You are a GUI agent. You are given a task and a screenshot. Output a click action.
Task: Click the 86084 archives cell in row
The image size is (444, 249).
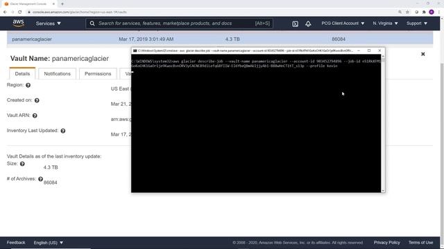[x=339, y=39]
